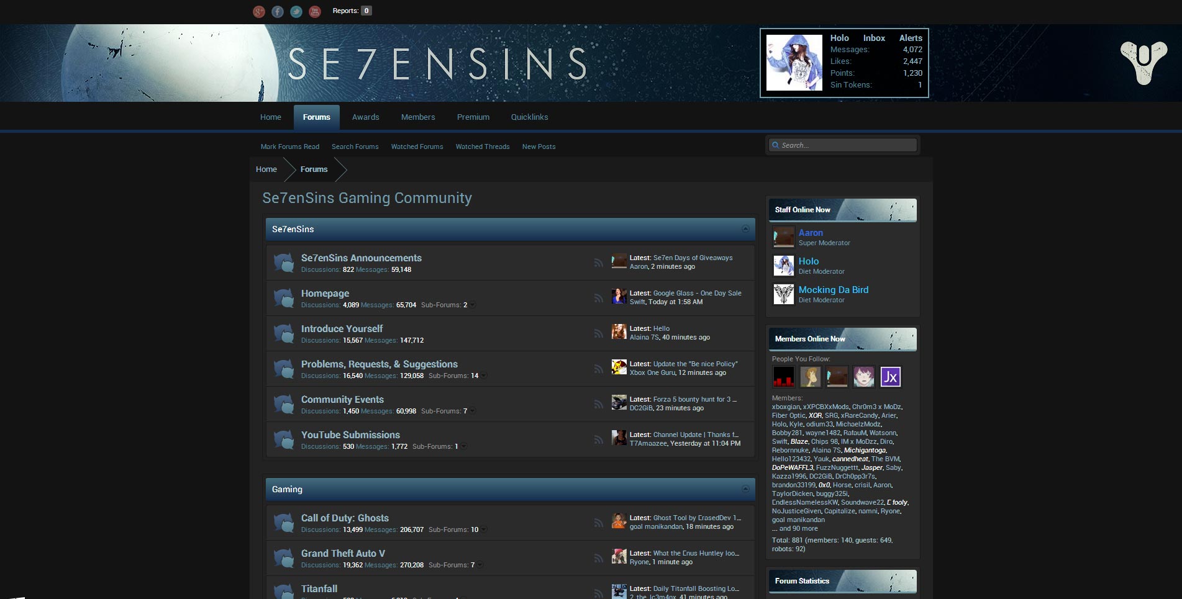Screen dimensions: 1182x599
Task: Open RSS feed for Introduce Yourself
Action: point(598,334)
